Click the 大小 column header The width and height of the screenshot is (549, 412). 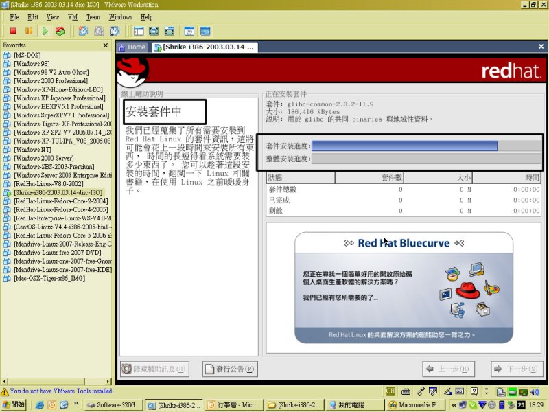tap(438, 178)
